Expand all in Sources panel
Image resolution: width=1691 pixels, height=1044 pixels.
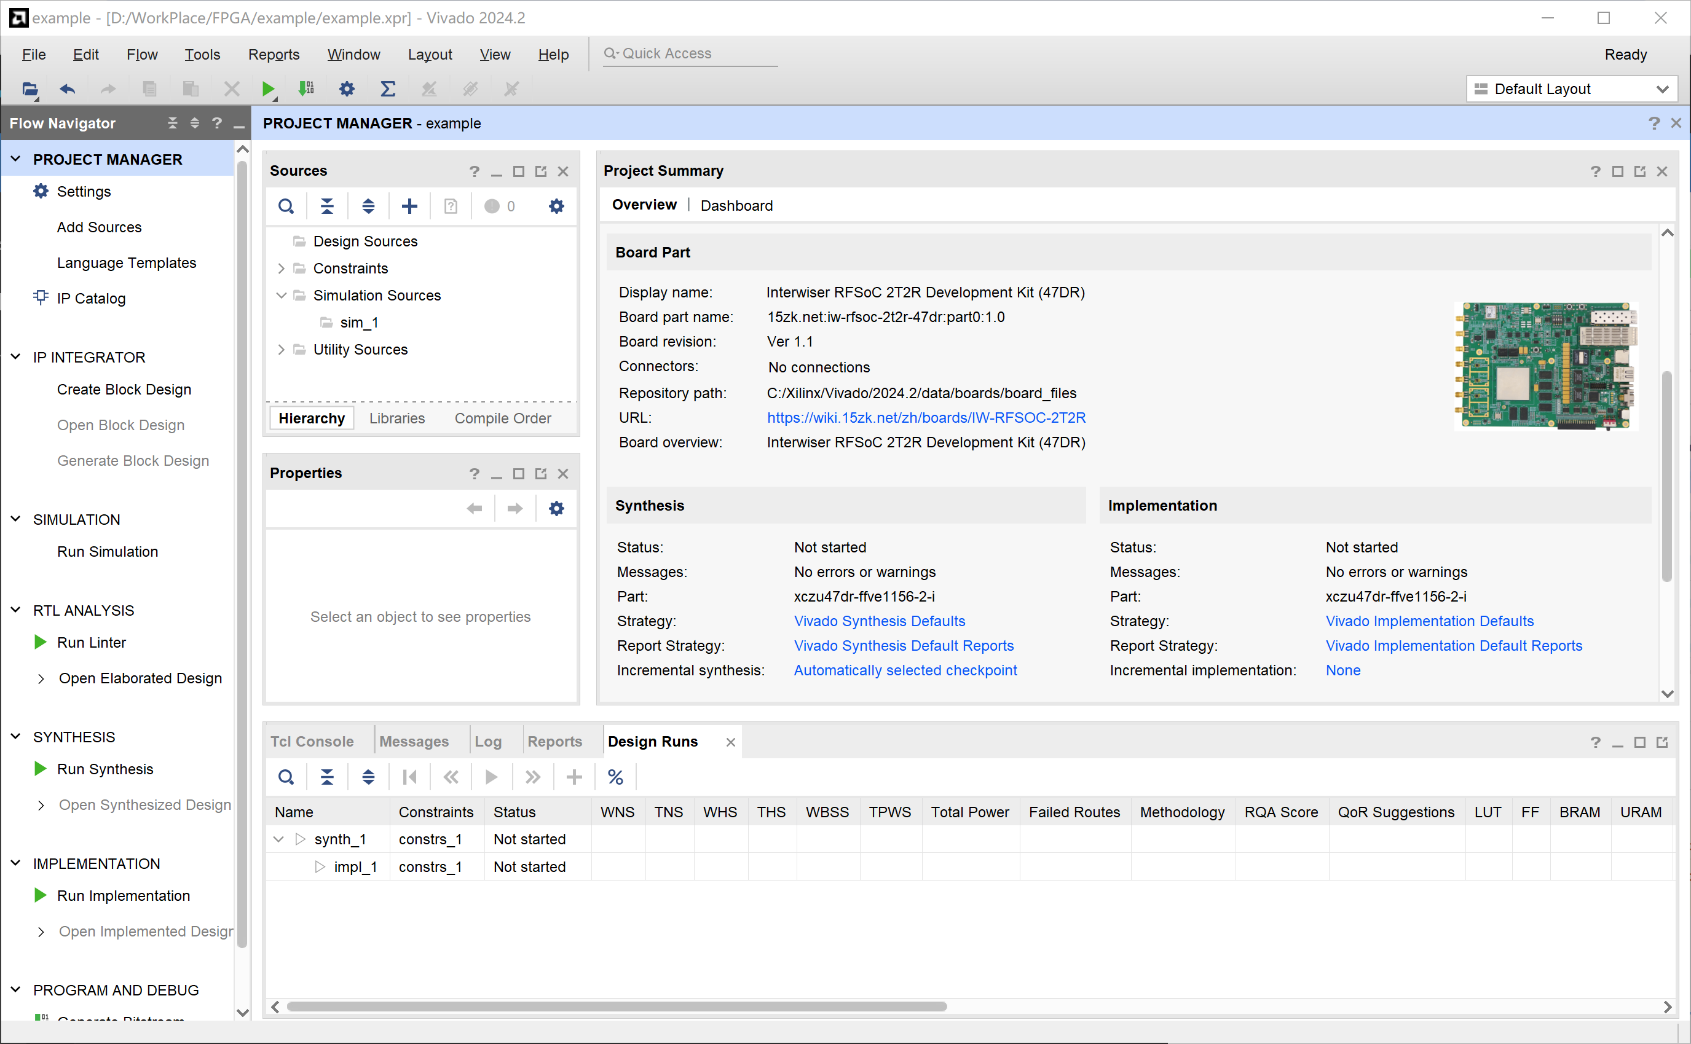click(368, 206)
